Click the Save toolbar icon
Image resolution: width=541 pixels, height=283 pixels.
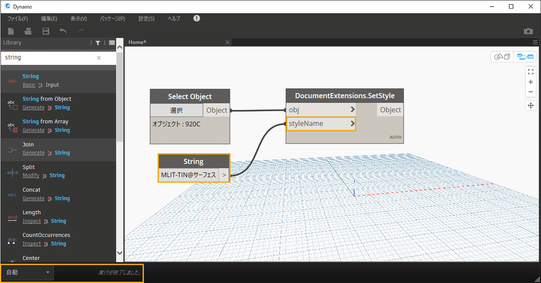click(46, 31)
